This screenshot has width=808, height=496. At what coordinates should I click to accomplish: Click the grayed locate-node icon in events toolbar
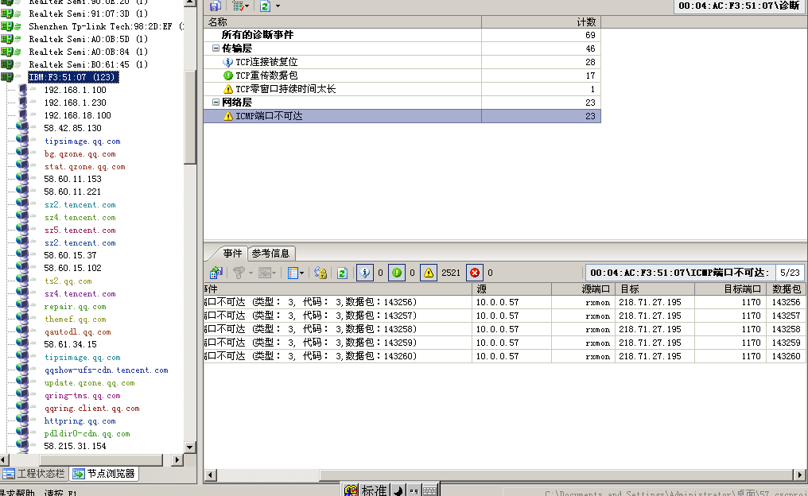coord(264,273)
